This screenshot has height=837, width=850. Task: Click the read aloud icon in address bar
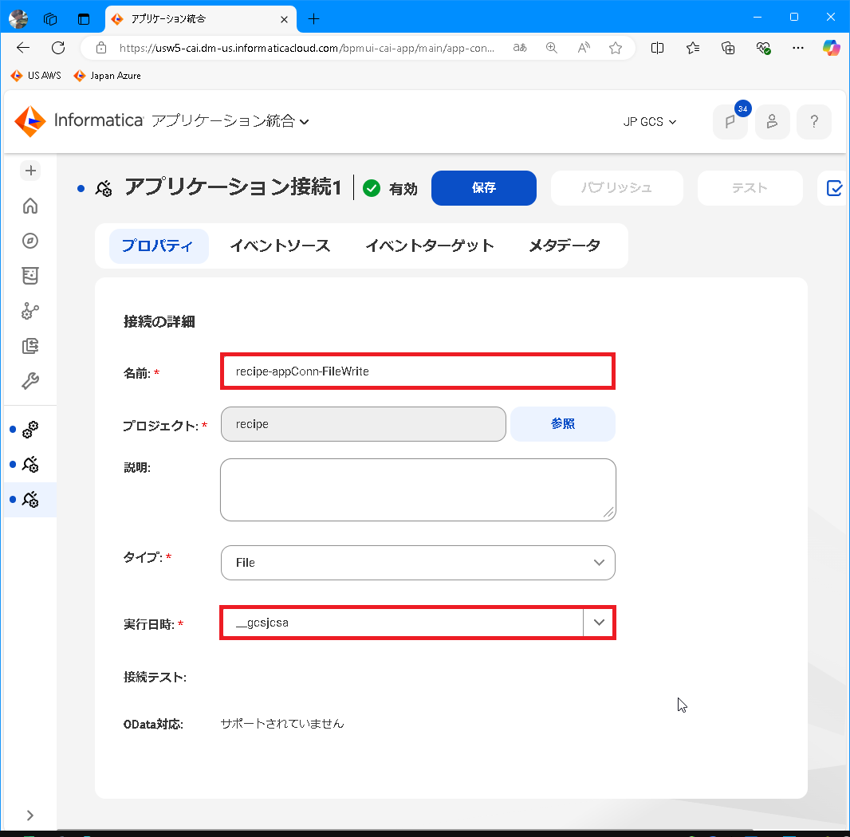point(584,48)
